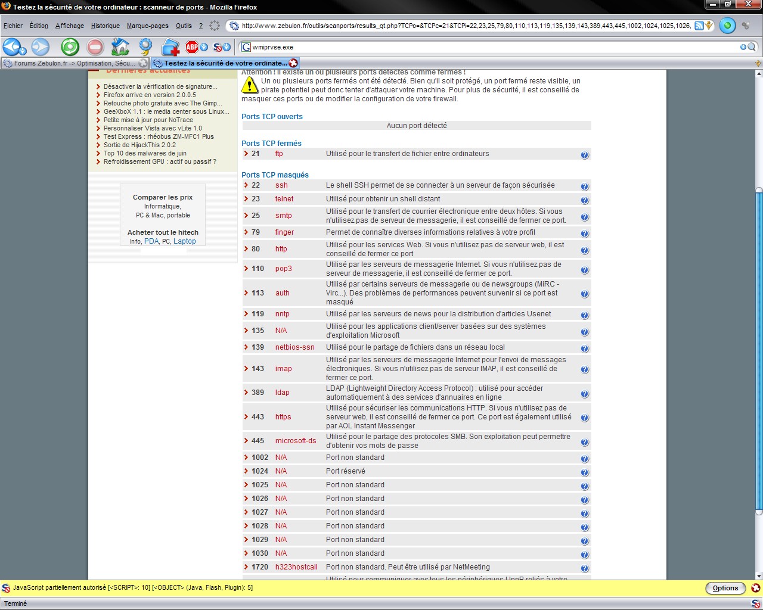Click the New Tab toolbar icon

(x=170, y=47)
